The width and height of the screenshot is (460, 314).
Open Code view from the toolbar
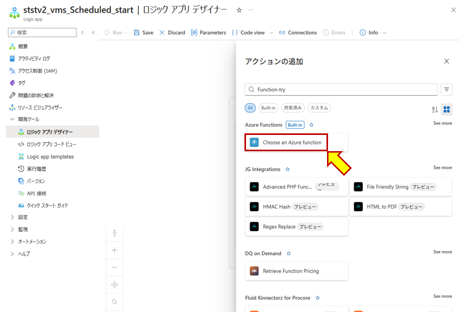pos(248,33)
